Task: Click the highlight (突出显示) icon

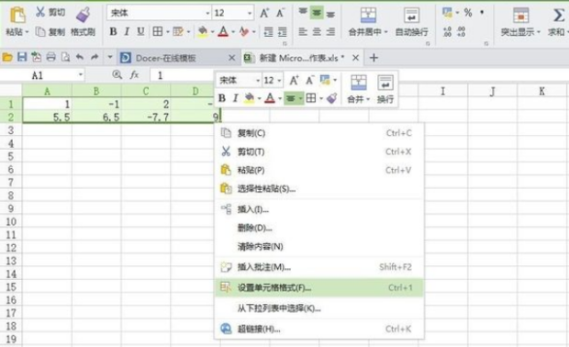Action: [520, 16]
